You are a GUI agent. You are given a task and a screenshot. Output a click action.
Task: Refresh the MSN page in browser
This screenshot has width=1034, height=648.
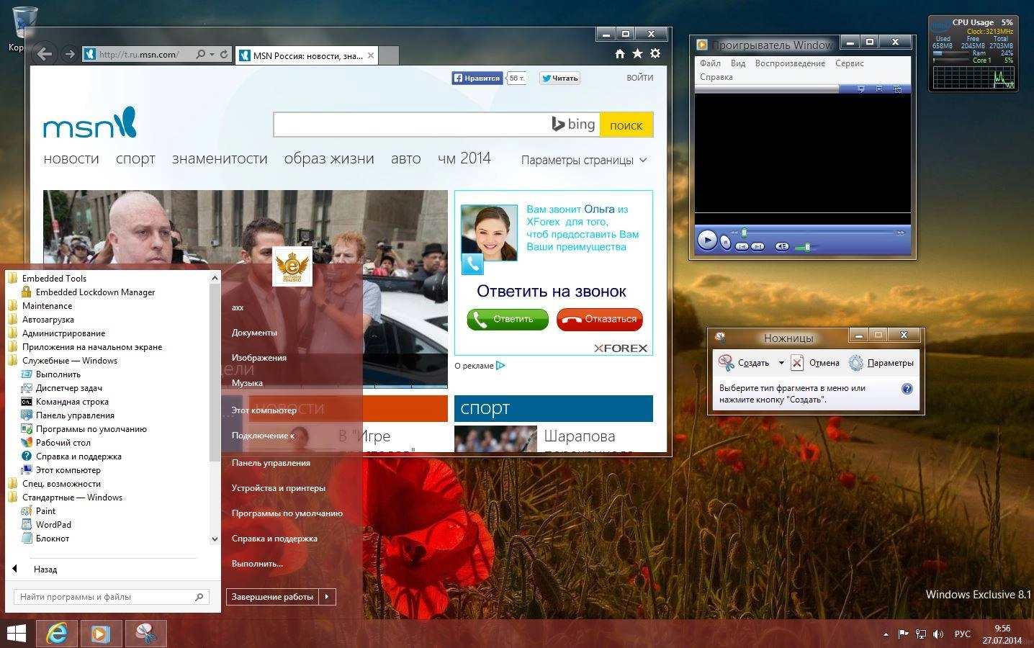click(224, 54)
